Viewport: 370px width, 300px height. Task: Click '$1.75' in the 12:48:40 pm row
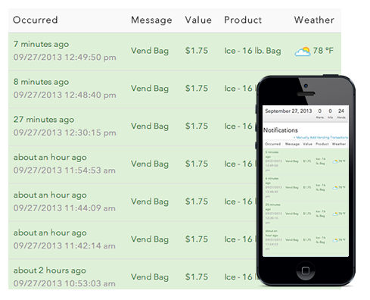pyautogui.click(x=197, y=89)
